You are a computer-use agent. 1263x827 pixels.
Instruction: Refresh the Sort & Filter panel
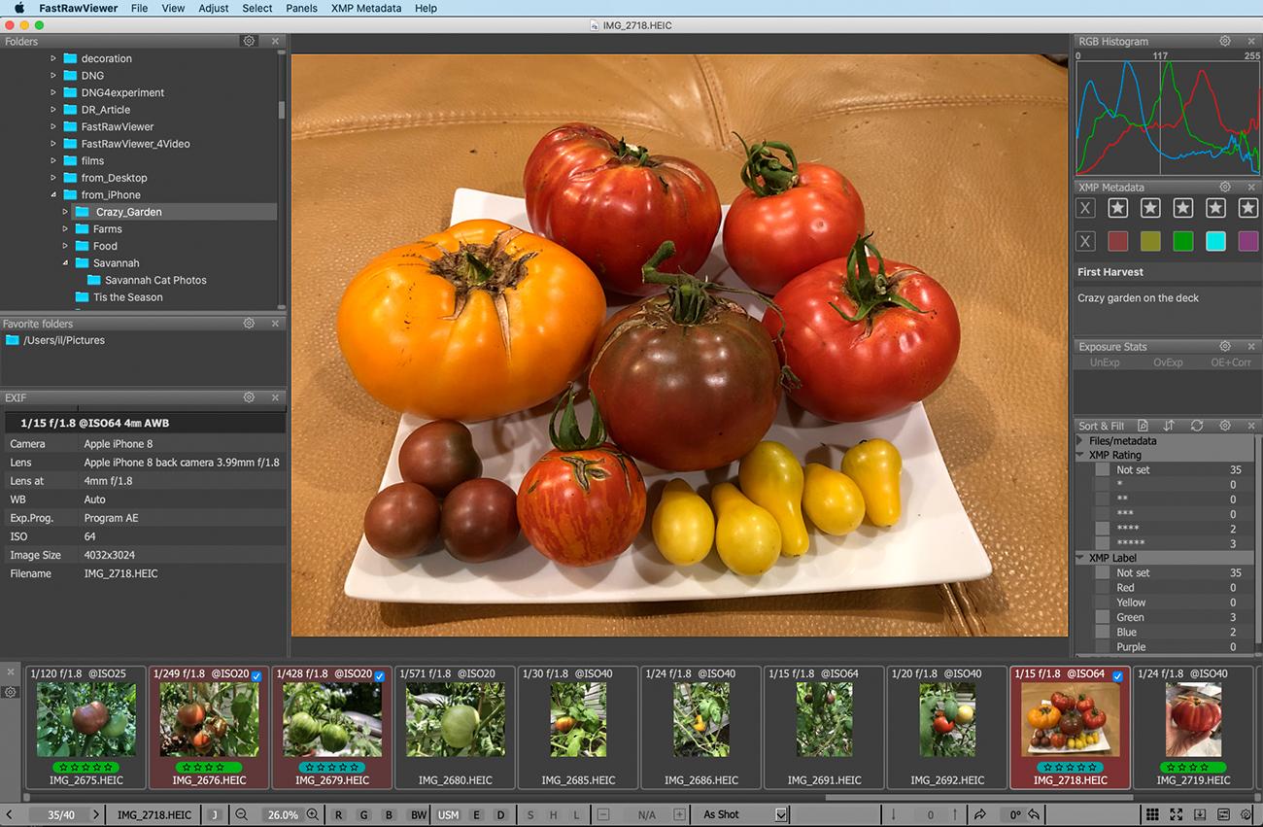coord(1197,426)
